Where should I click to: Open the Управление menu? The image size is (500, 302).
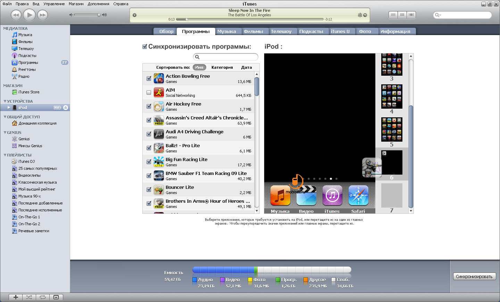[54, 4]
